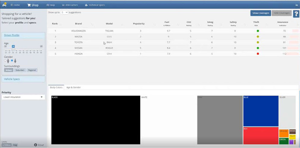This screenshot has width=300, height=148.
Task: Click the yellow theft dot for RAV4
Action: tap(258, 42)
